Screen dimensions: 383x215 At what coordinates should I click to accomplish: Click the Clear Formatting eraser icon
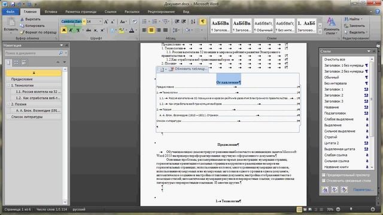135,21
